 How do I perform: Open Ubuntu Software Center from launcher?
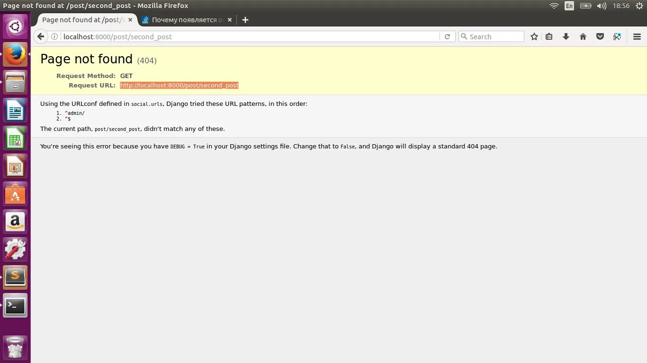(x=15, y=194)
